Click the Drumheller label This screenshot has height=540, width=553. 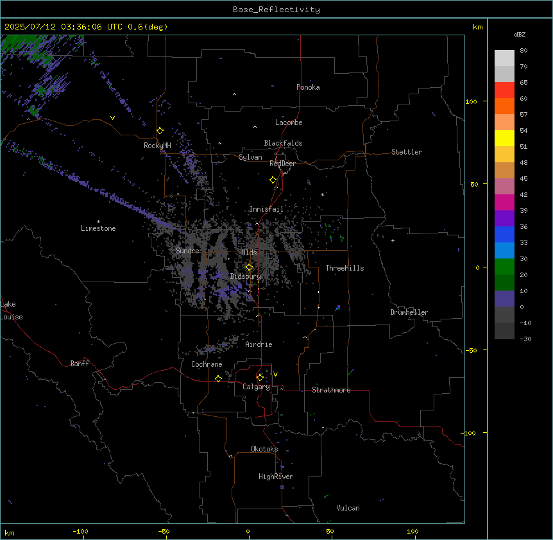click(x=409, y=312)
